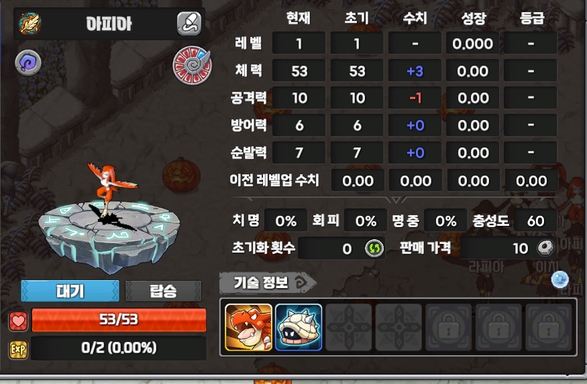Click the stone coin icon beside 판매 가격
This screenshot has width=587, height=384.
point(545,247)
